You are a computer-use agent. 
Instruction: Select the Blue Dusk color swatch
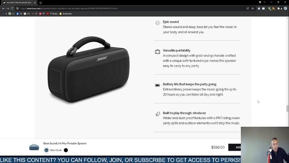[47, 150]
